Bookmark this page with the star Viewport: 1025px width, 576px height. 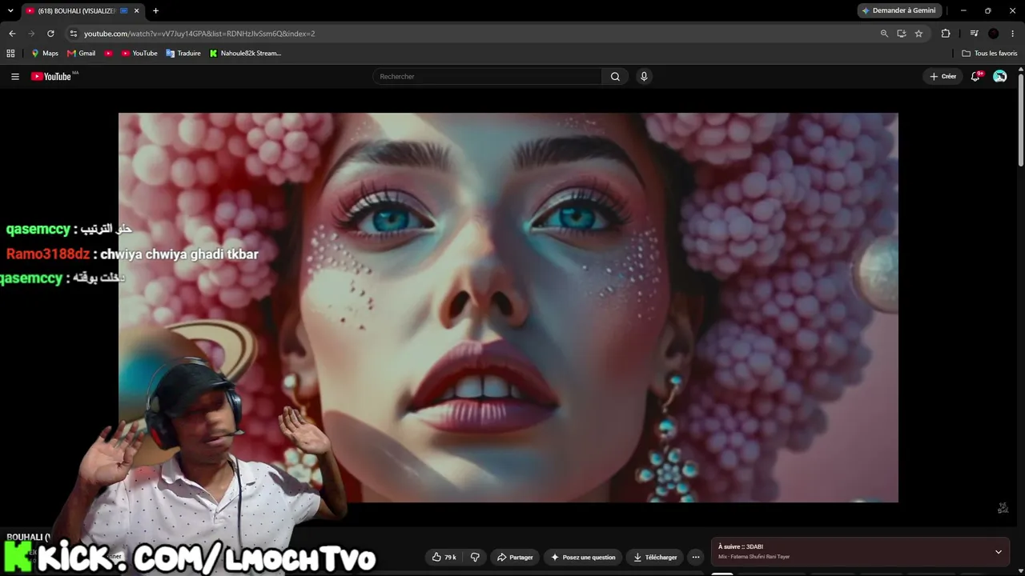pos(918,34)
